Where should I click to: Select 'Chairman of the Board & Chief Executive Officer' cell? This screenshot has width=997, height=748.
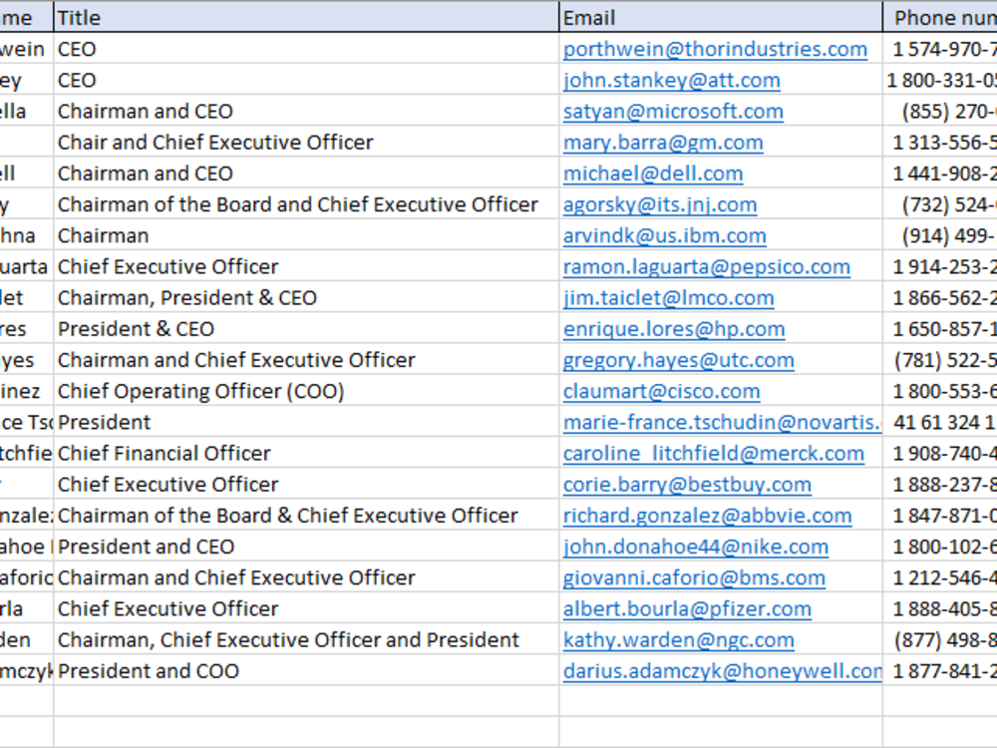coord(306,516)
